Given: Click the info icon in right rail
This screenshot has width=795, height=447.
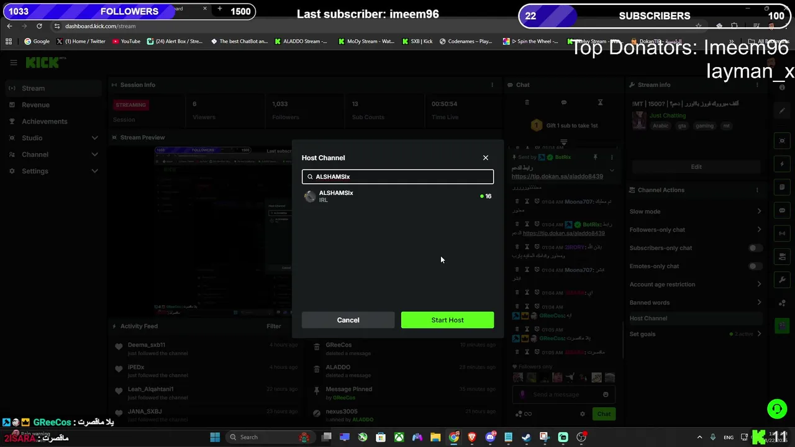Looking at the screenshot, I should [782, 88].
